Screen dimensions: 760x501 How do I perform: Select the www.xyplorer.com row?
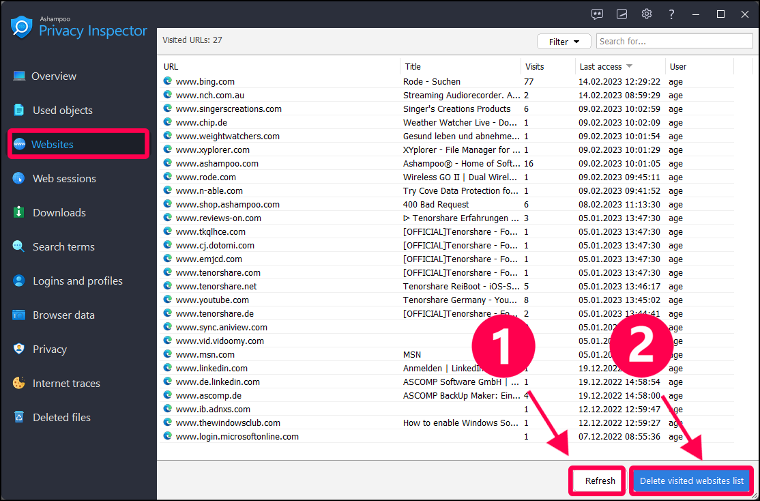pos(445,149)
